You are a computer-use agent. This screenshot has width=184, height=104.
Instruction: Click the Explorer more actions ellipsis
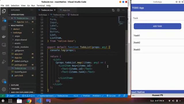(x=32, y=10)
